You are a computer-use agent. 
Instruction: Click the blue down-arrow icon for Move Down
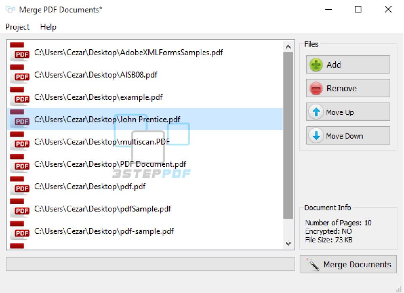coord(316,136)
